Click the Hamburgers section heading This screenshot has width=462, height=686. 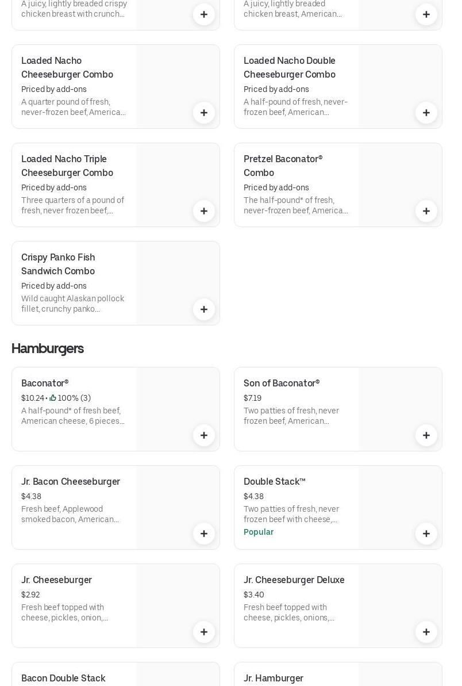(48, 348)
